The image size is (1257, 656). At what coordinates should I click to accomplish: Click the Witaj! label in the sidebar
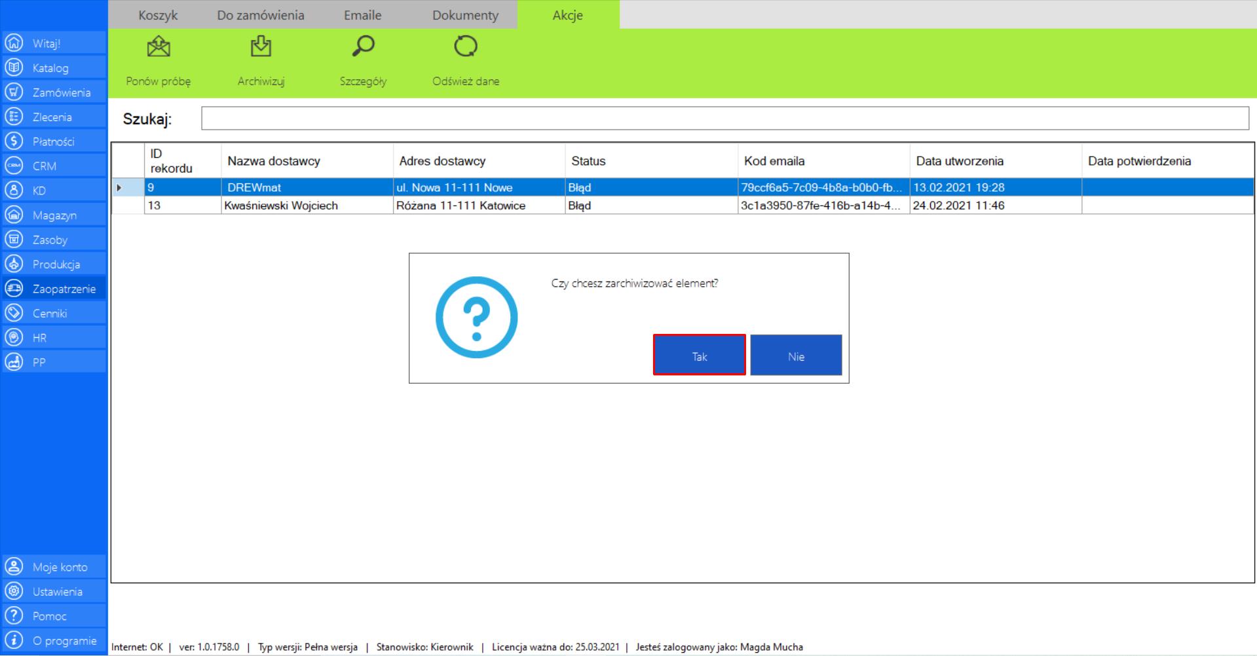(47, 43)
